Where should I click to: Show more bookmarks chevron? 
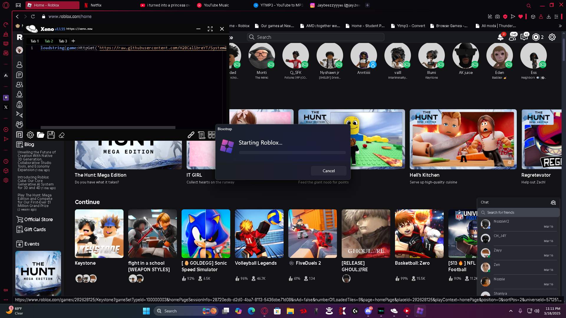[x=560, y=26]
